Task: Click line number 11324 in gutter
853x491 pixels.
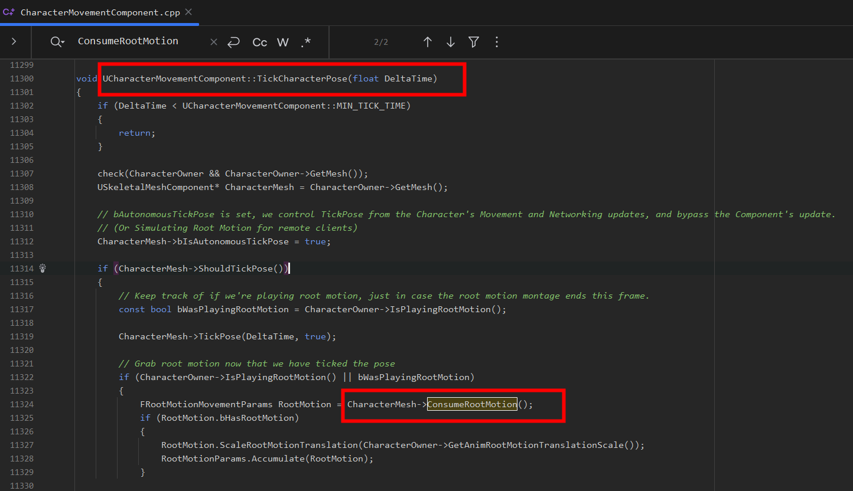Action: 22,404
